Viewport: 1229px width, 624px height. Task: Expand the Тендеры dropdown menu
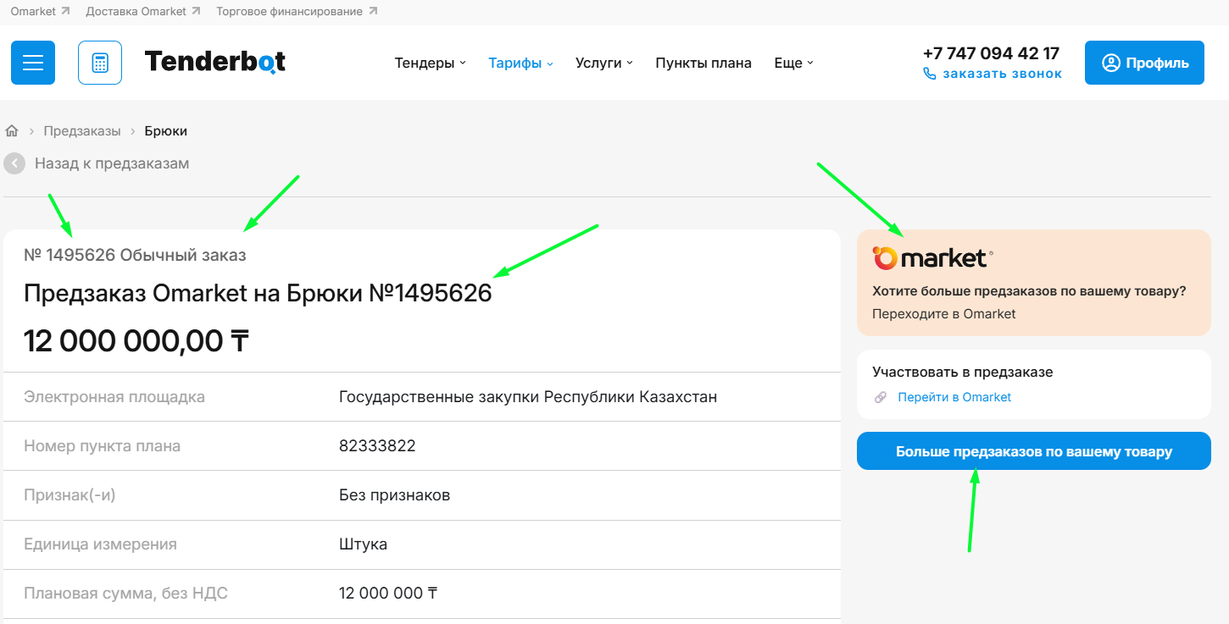click(431, 63)
